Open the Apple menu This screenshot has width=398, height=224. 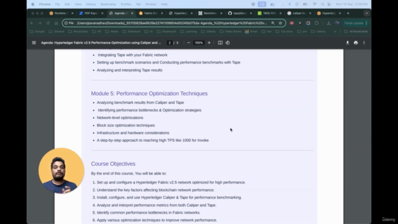(33, 4)
